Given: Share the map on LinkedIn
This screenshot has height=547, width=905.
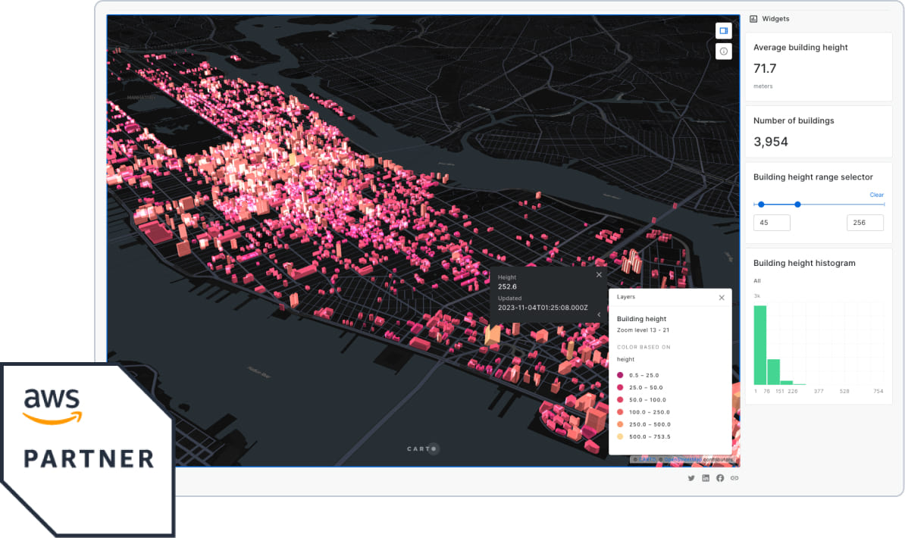Looking at the screenshot, I should click(x=706, y=478).
